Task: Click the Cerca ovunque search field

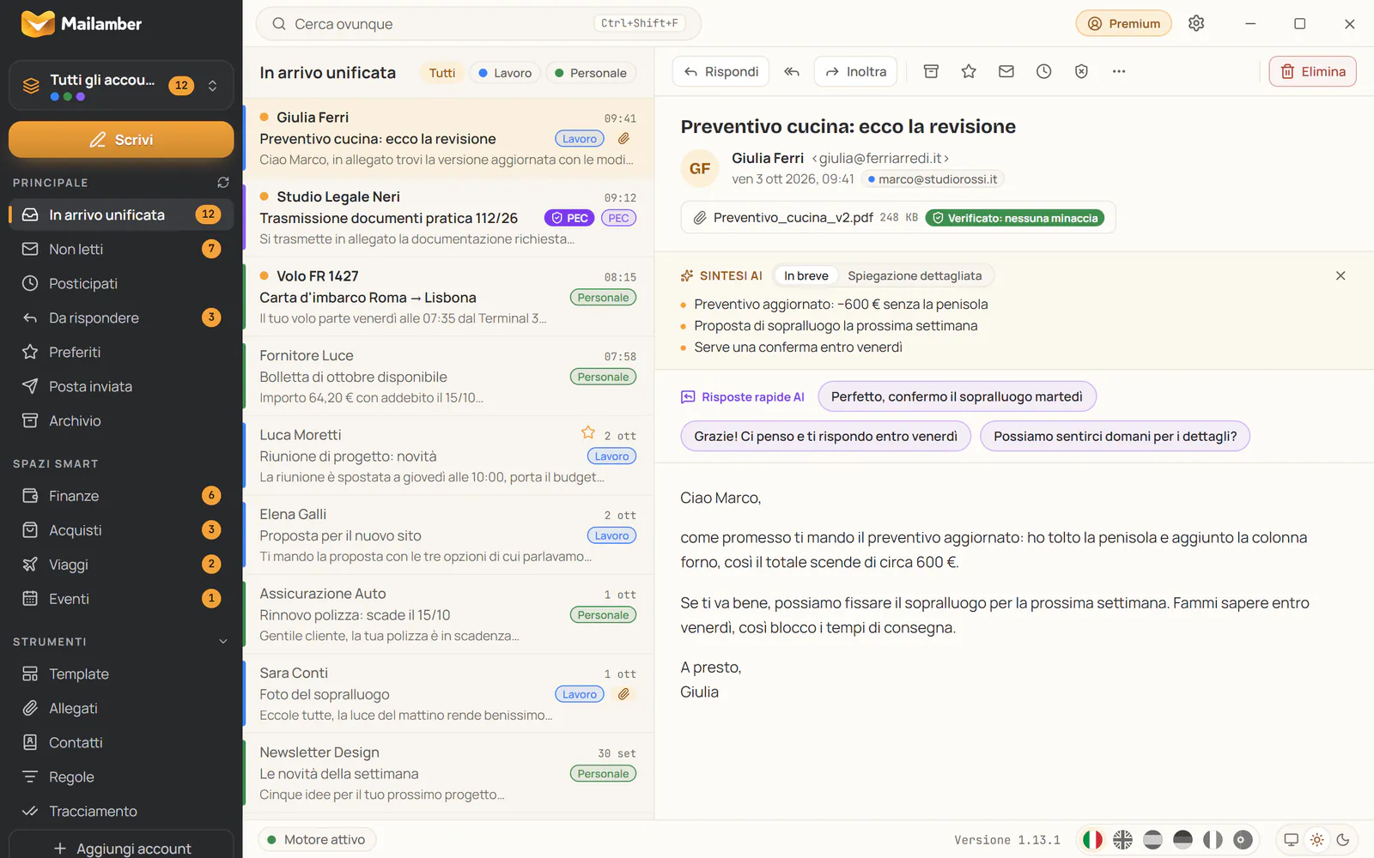Action: 478,23
